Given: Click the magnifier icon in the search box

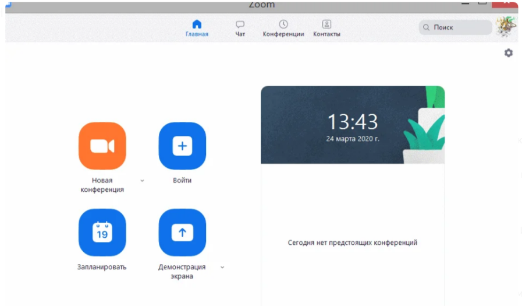Looking at the screenshot, I should coord(426,27).
